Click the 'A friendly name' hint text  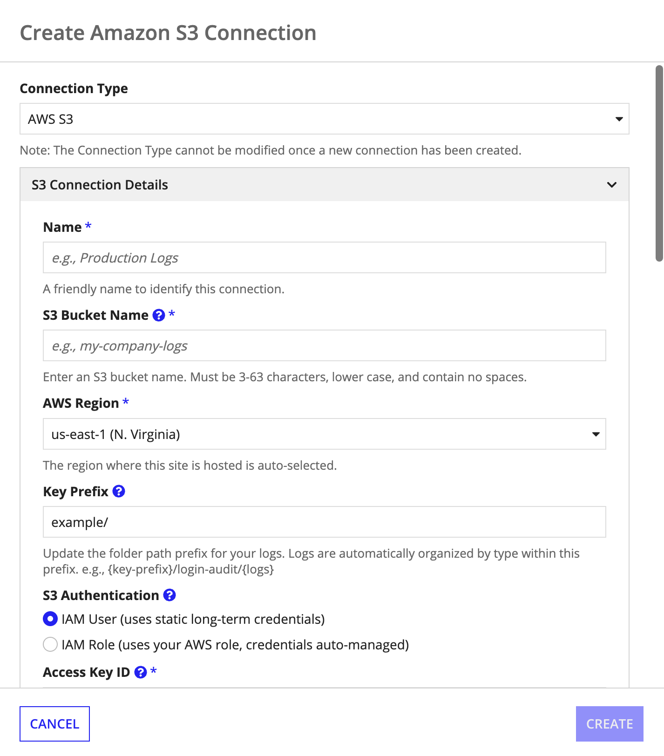click(x=163, y=289)
